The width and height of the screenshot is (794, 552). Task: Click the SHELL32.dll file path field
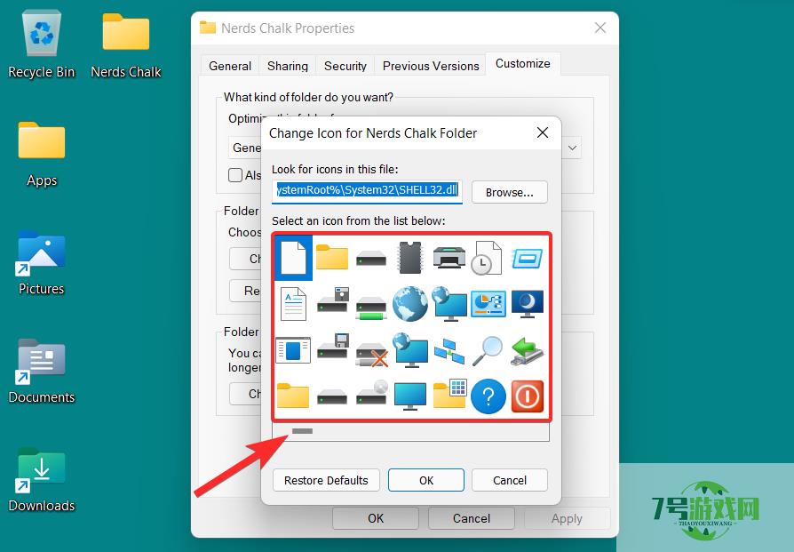point(367,191)
